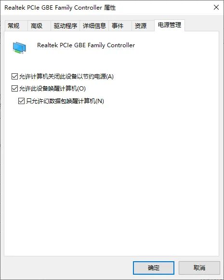224x280 pixels.
Task: Click the 电源管理 tab
Action: coord(170,25)
